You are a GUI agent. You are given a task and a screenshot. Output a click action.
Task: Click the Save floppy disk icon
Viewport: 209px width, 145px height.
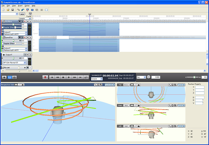pos(12,10)
